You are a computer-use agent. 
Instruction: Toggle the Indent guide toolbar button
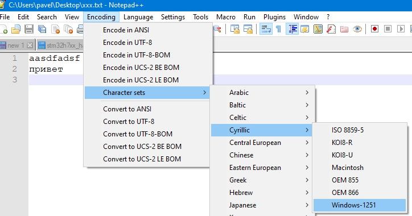(x=292, y=28)
